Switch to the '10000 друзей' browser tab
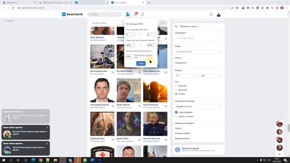 pos(55,3)
